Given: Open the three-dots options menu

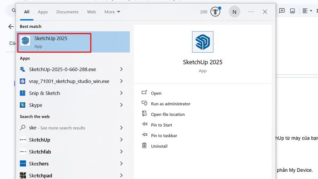Looking at the screenshot, I should tap(251, 12).
